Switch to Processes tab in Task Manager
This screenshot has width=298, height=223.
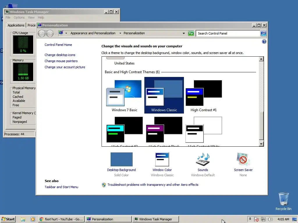point(31,25)
